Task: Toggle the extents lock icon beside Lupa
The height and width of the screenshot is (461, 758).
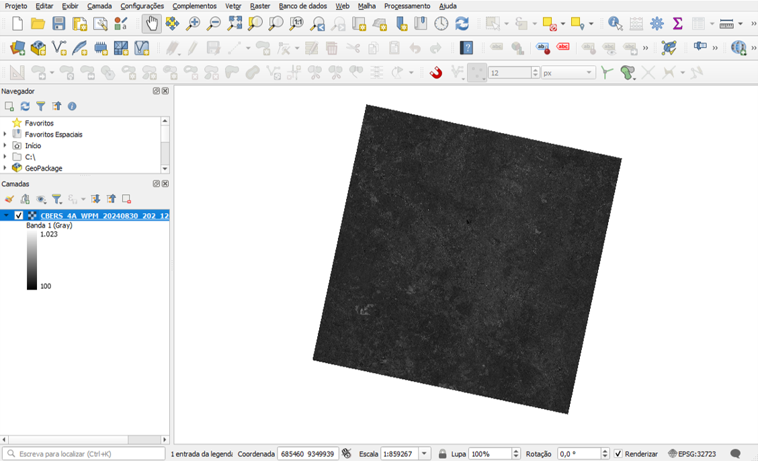Action: [x=442, y=454]
